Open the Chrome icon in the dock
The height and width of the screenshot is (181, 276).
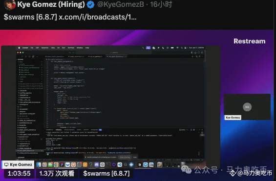pos(56,165)
